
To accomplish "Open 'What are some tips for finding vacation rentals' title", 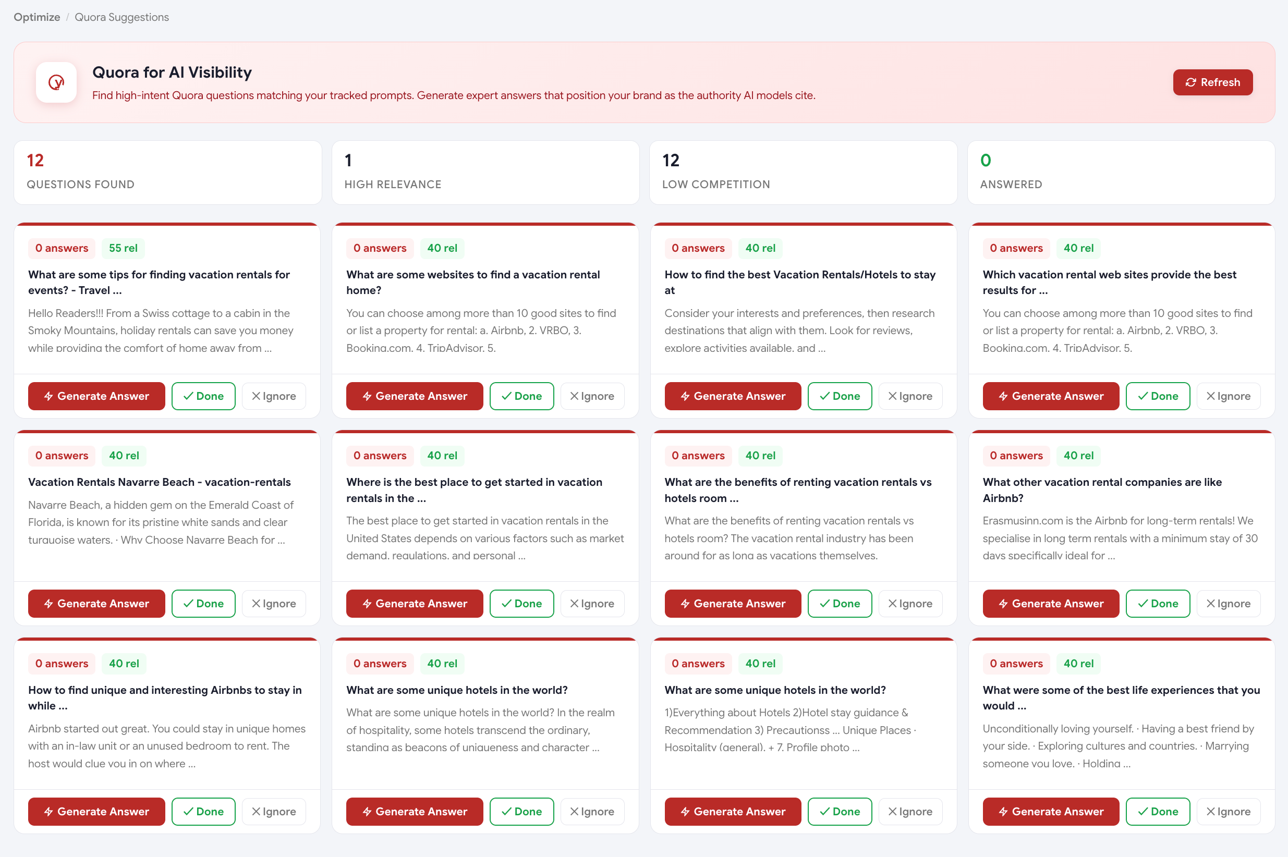I will pos(159,283).
